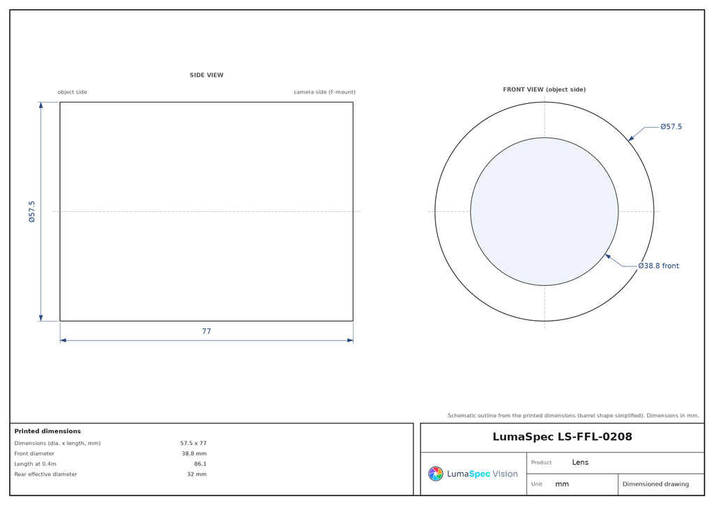The image size is (714, 505).
Task: Click the "mm" value next to Unit
Action: coord(562,484)
